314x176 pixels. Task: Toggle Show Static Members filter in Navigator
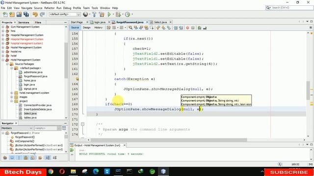(x=19, y=158)
